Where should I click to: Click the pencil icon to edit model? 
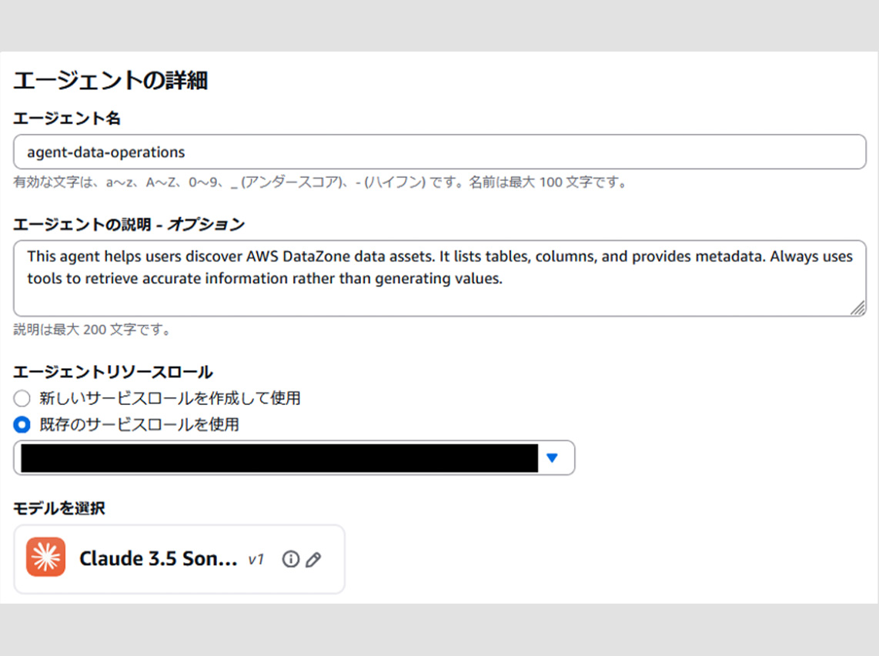pos(313,560)
